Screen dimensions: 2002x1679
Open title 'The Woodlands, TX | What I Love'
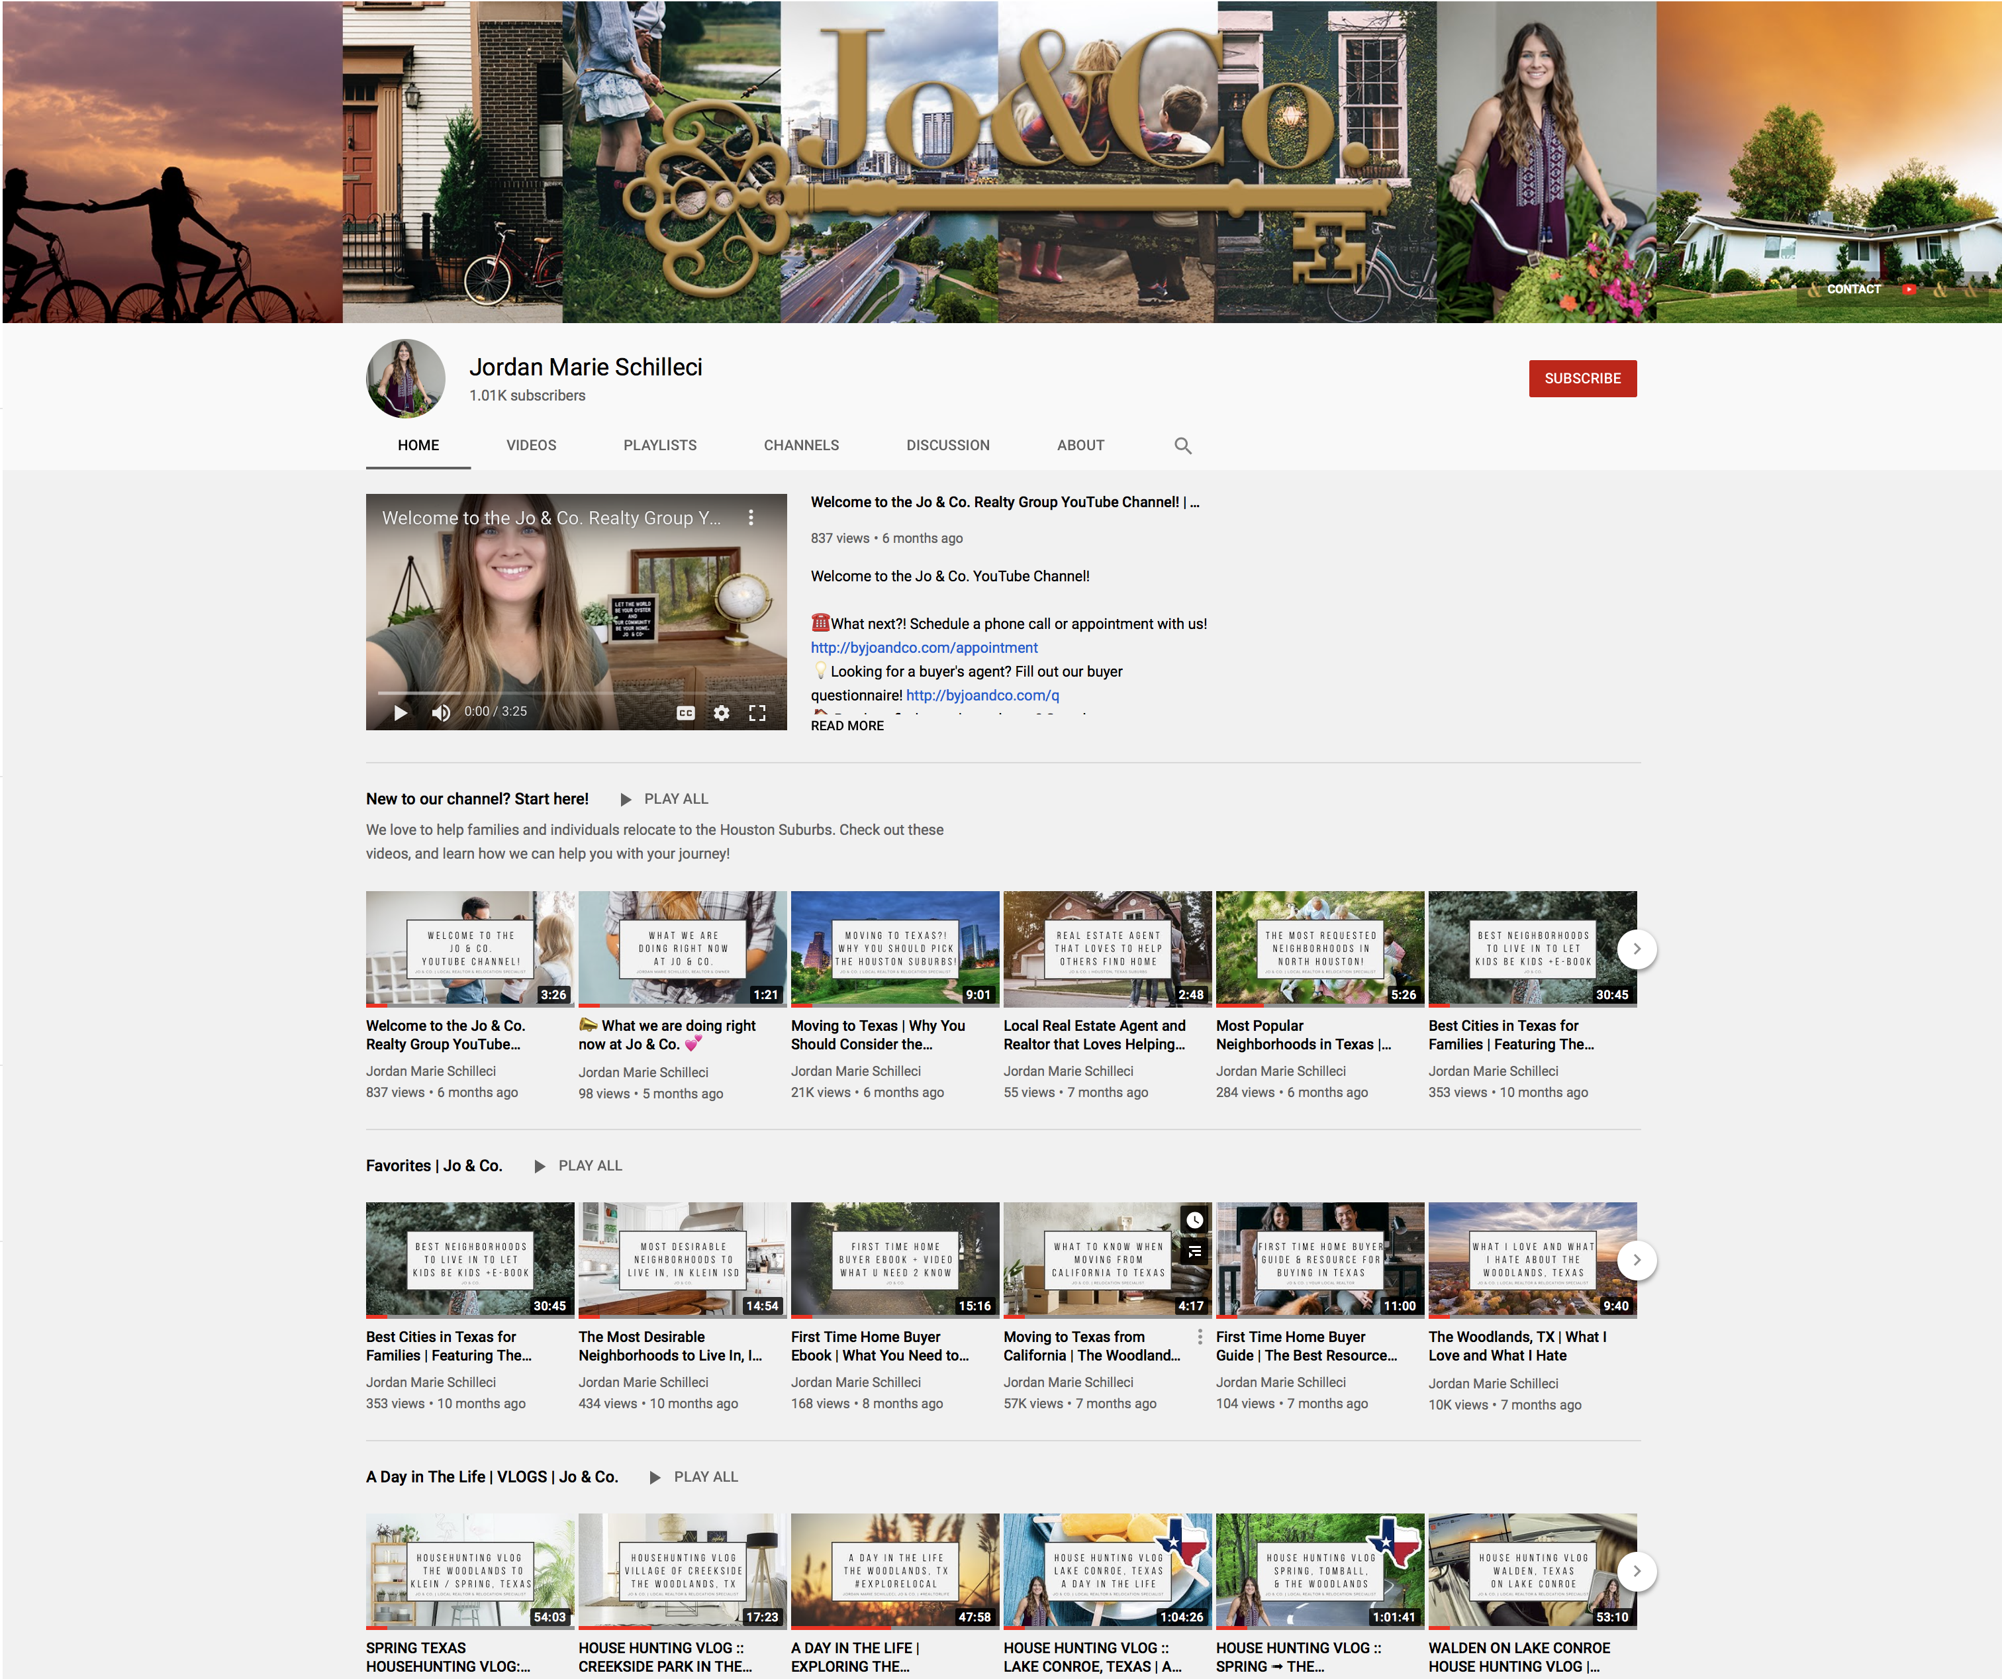tap(1517, 1346)
